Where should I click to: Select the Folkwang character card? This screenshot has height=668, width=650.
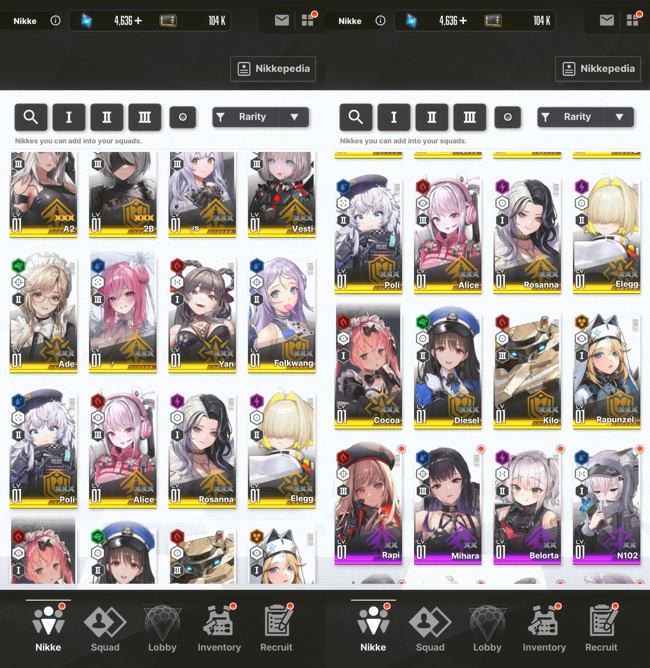point(281,314)
